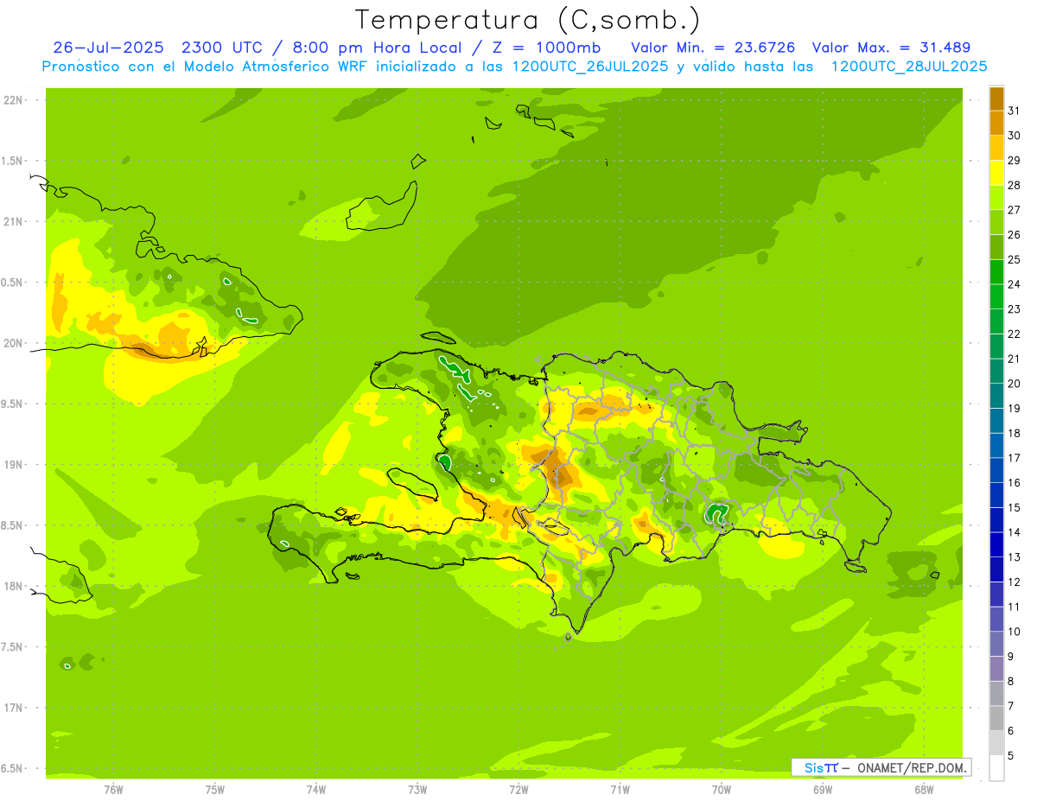This screenshot has width=1037, height=801.
Task: Pick the dark orange swatch above 31
Action: tap(996, 98)
